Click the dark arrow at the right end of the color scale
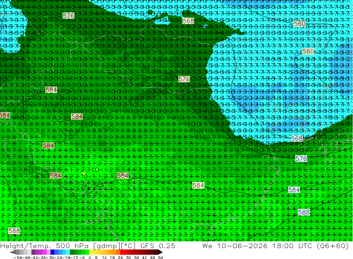 (160, 252)
